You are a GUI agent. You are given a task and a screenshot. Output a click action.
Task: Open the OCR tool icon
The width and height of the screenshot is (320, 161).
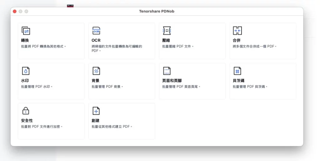click(96, 31)
